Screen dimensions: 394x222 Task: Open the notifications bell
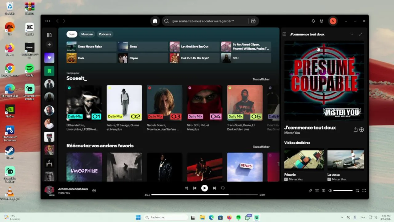pos(313,21)
